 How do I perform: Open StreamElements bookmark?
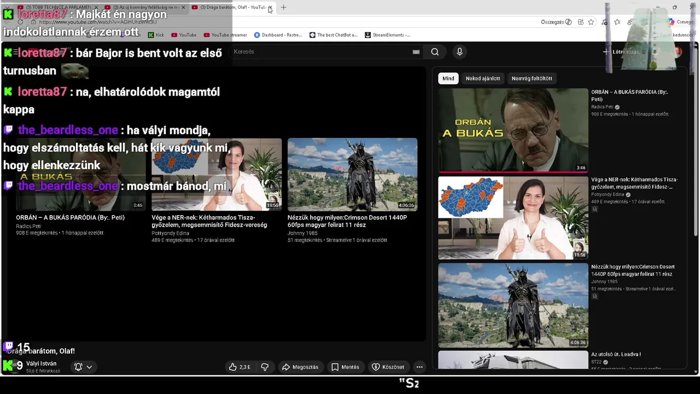[387, 35]
